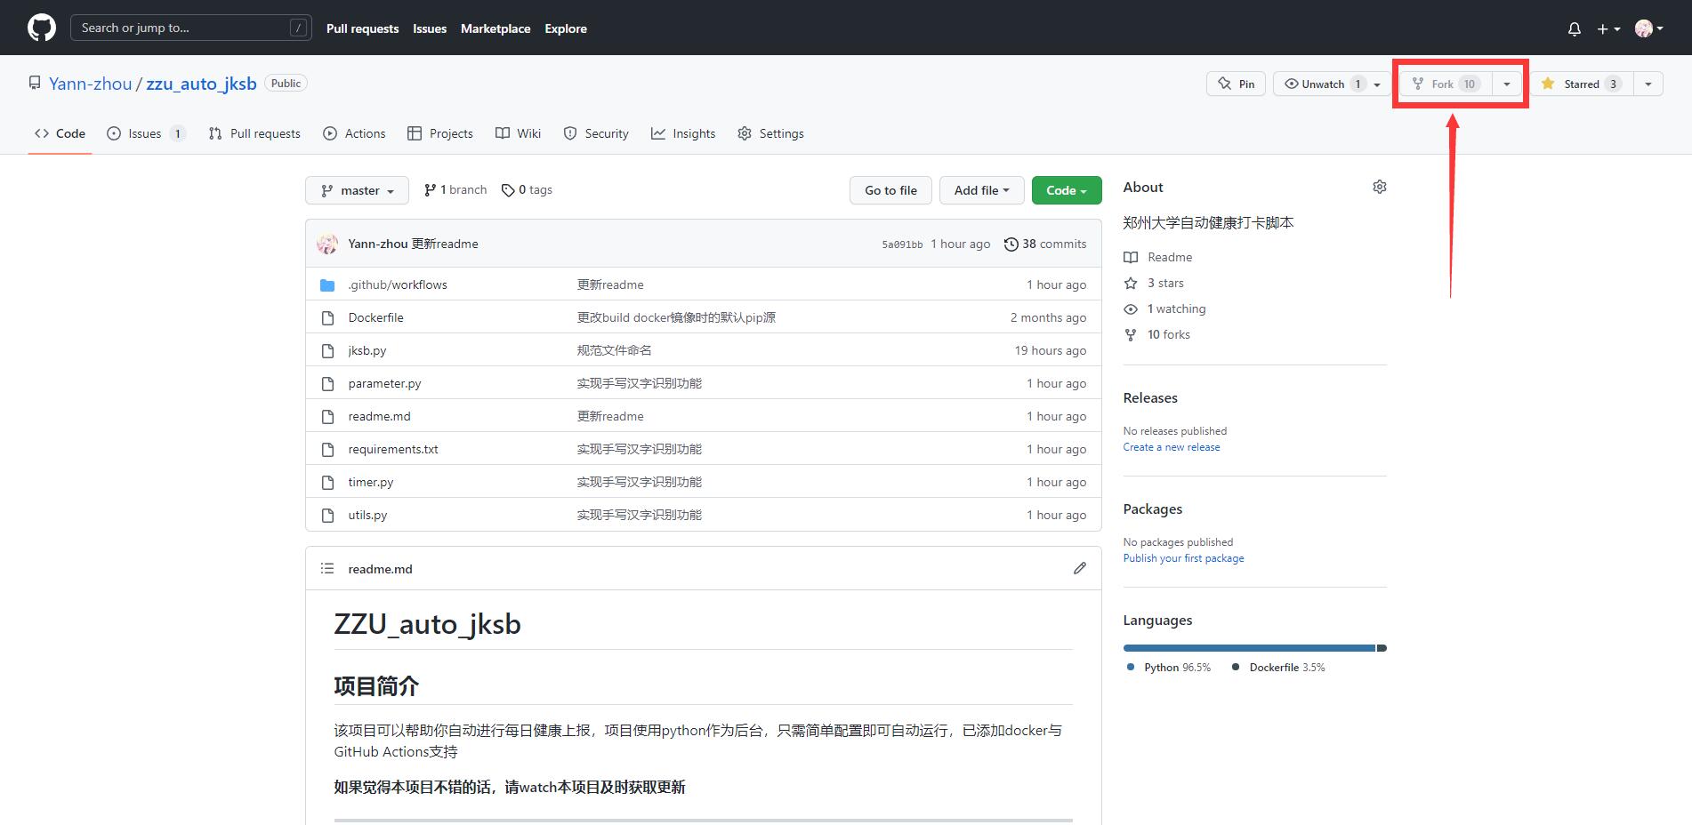Open the zzu_auto_jksb repository link
Viewport: 1692px width, 825px height.
(x=201, y=84)
